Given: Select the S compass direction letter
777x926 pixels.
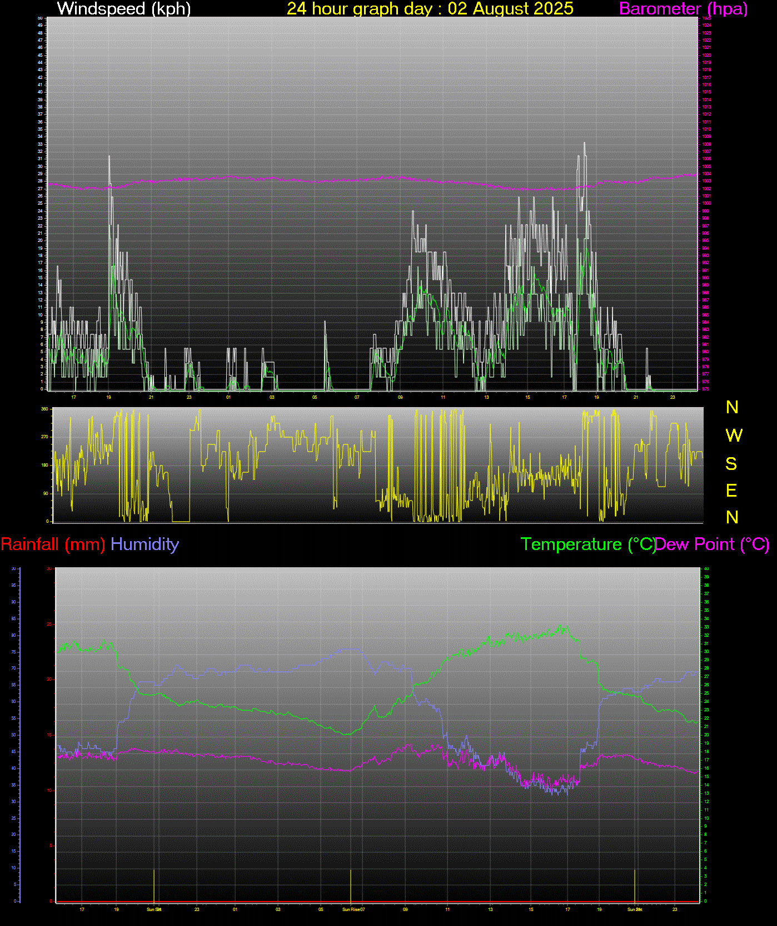Looking at the screenshot, I should [731, 463].
